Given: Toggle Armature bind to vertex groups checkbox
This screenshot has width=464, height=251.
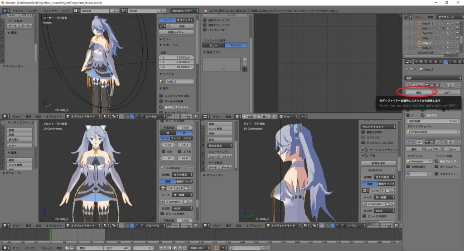Looking at the screenshot, I should pos(436,161).
